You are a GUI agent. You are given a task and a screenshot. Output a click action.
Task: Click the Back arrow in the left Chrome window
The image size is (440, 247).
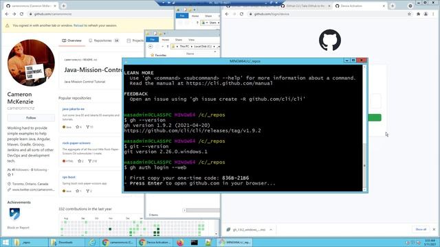[7, 14]
